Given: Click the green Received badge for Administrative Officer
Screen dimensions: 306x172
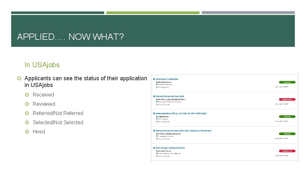Looking at the screenshot, I should (x=287, y=117).
